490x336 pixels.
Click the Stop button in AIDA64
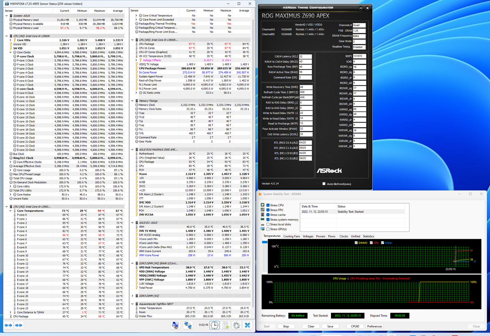(x=286, y=326)
